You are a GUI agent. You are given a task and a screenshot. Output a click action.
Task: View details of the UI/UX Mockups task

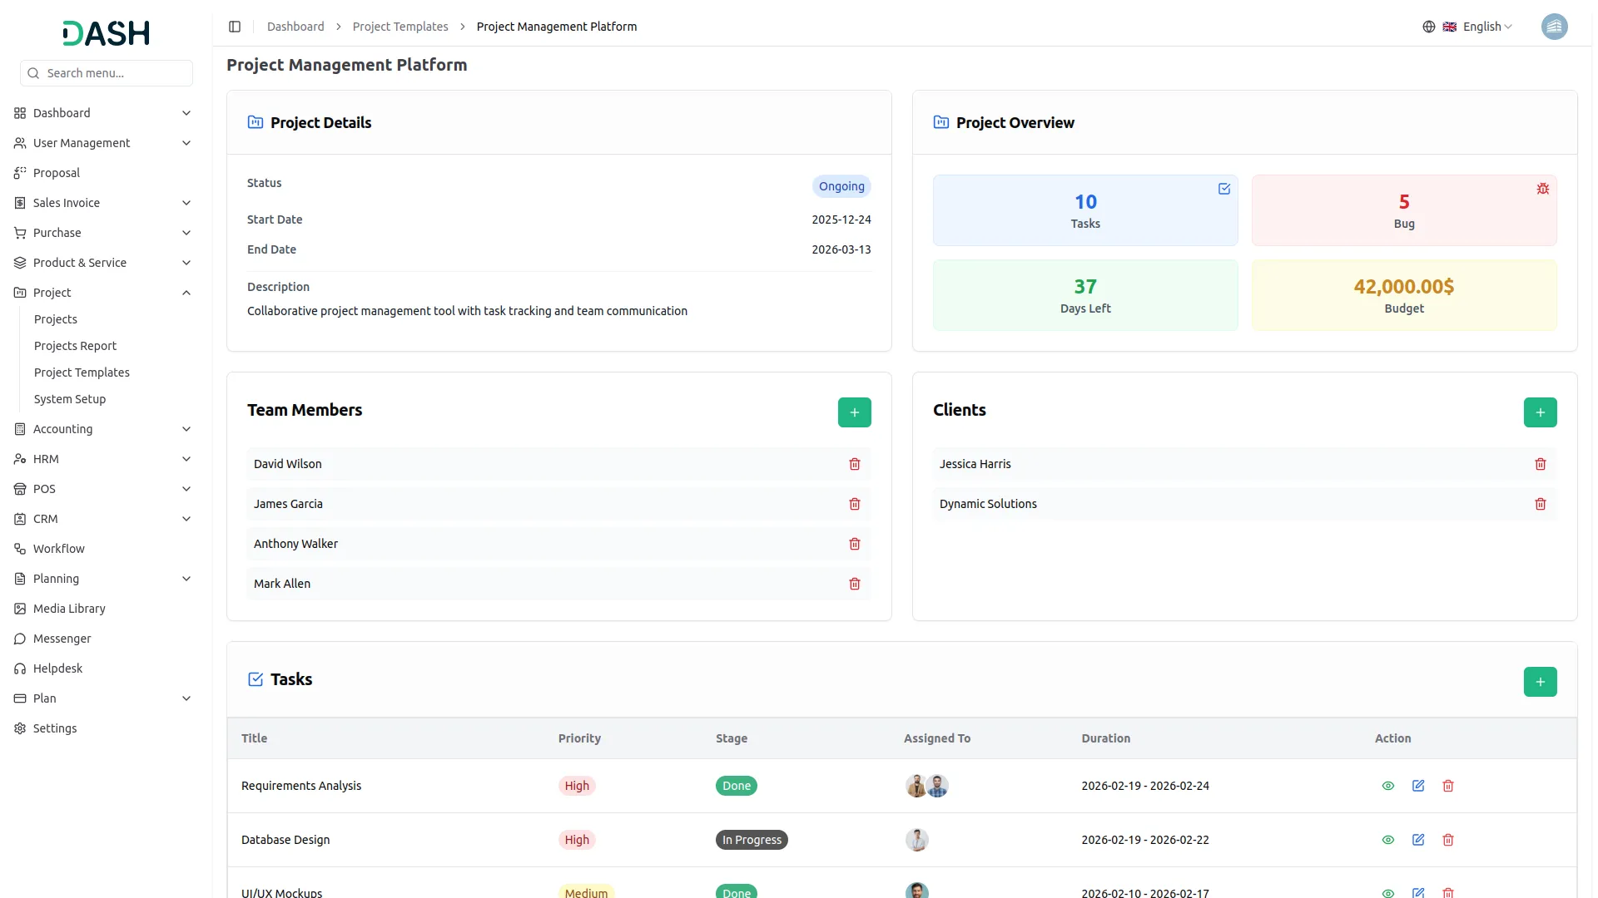pos(1387,893)
